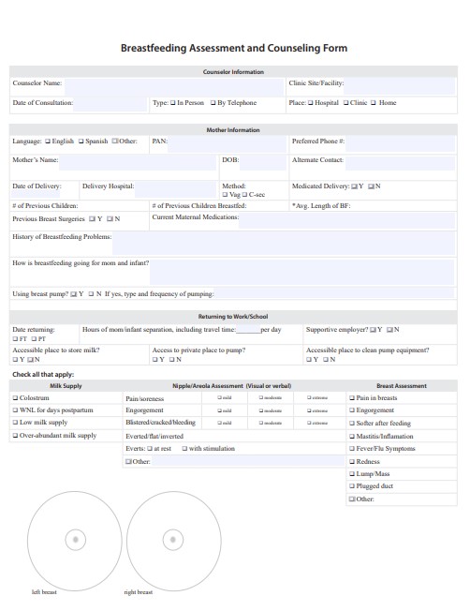Click the Preferred Phone # field
The height and width of the screenshot is (611, 470).
[400, 143]
